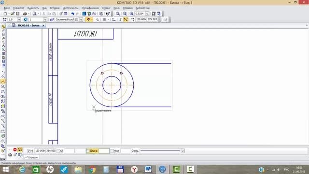Open the zoom scale 0.9254 dropdown
Image resolution: width=309 pixels, height=174 pixels.
147,14
